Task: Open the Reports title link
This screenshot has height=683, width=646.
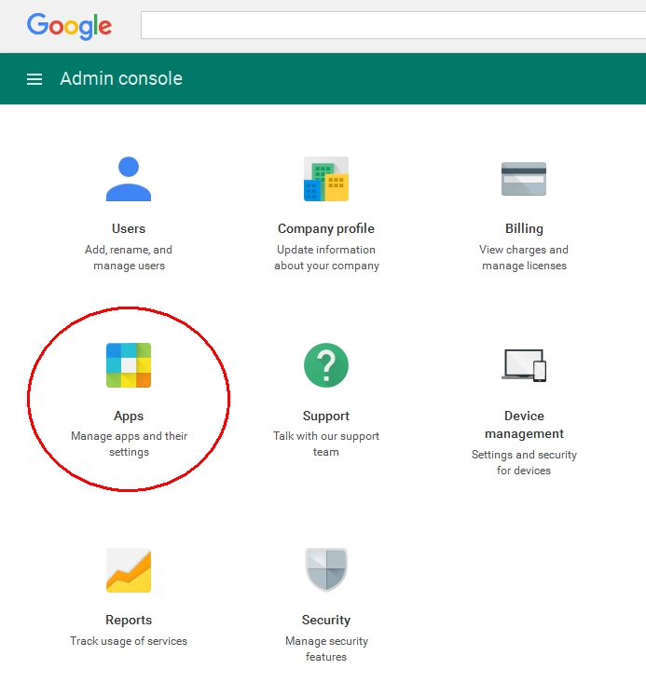Action: click(x=129, y=620)
